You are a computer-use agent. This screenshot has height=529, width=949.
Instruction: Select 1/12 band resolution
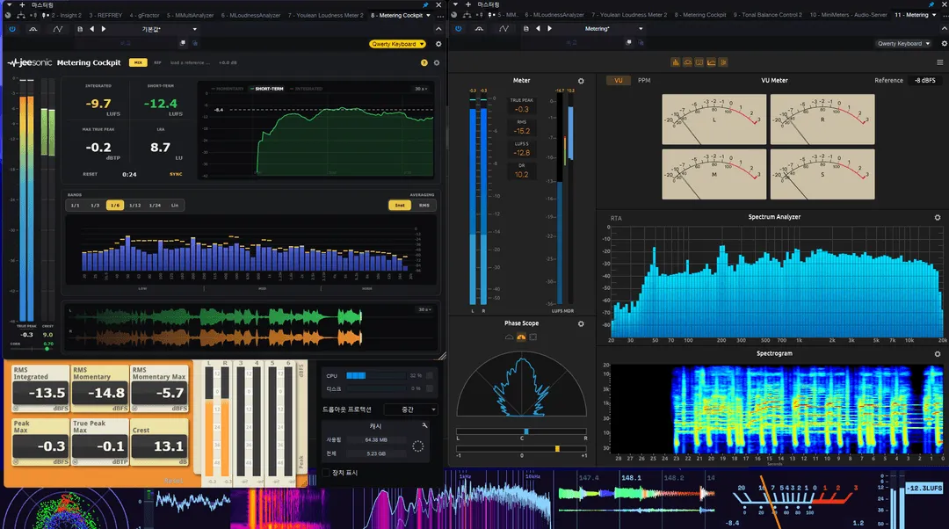pos(135,205)
